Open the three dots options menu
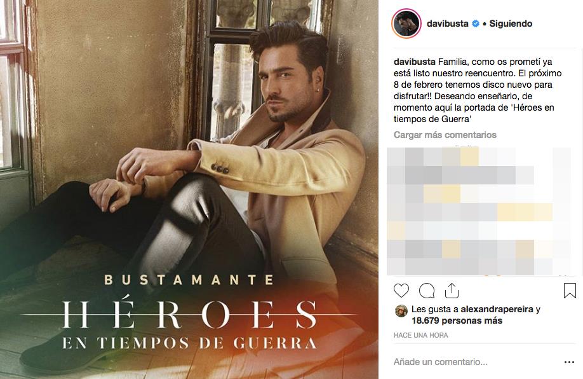This screenshot has height=379, width=583. (x=569, y=362)
